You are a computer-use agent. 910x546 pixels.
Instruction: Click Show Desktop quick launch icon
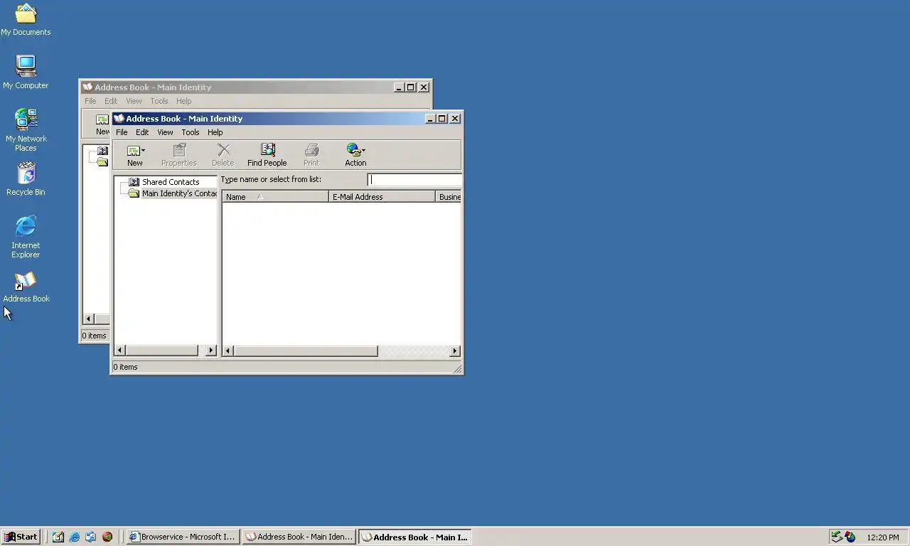pyautogui.click(x=58, y=537)
